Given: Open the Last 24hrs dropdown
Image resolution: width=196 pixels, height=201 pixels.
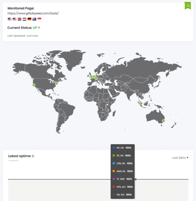Looking at the screenshot, I should (x=180, y=158).
